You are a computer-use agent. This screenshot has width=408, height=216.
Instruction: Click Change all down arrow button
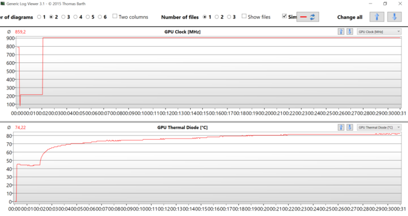[x=394, y=17]
